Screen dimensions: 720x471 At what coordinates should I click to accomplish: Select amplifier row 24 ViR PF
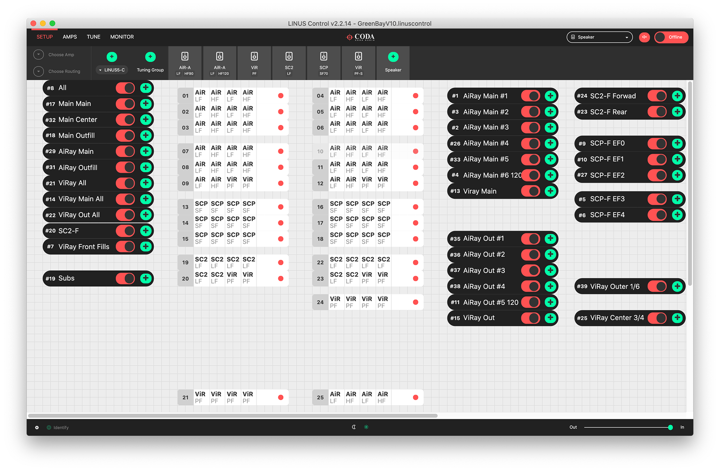[x=320, y=302]
